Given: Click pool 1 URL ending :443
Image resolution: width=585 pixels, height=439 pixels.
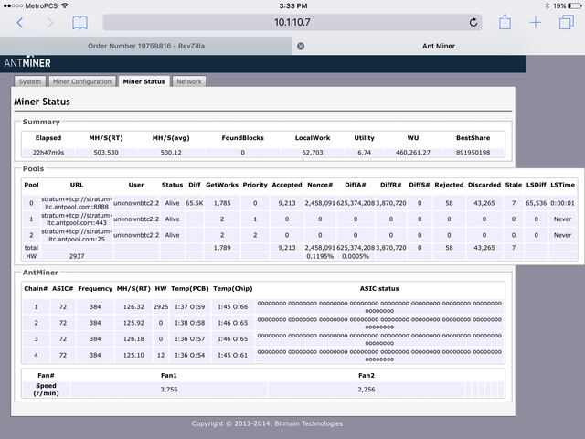Looking at the screenshot, I should (77, 219).
